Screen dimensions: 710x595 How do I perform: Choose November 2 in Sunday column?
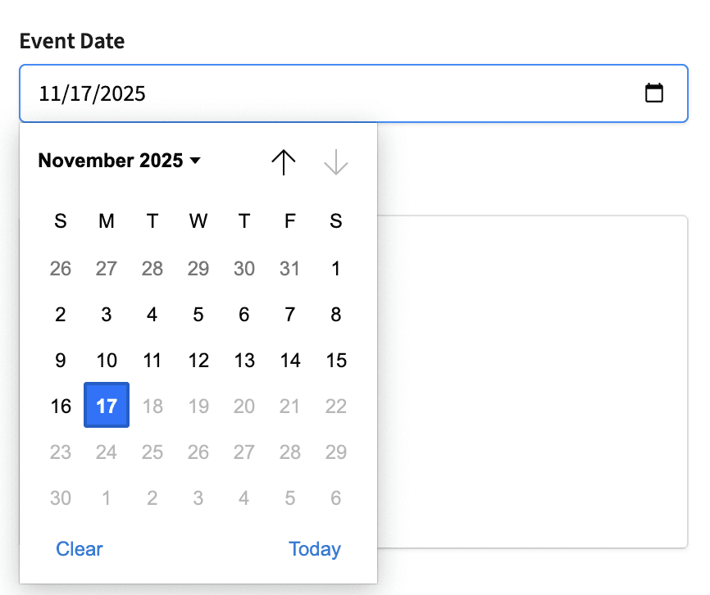[61, 314]
